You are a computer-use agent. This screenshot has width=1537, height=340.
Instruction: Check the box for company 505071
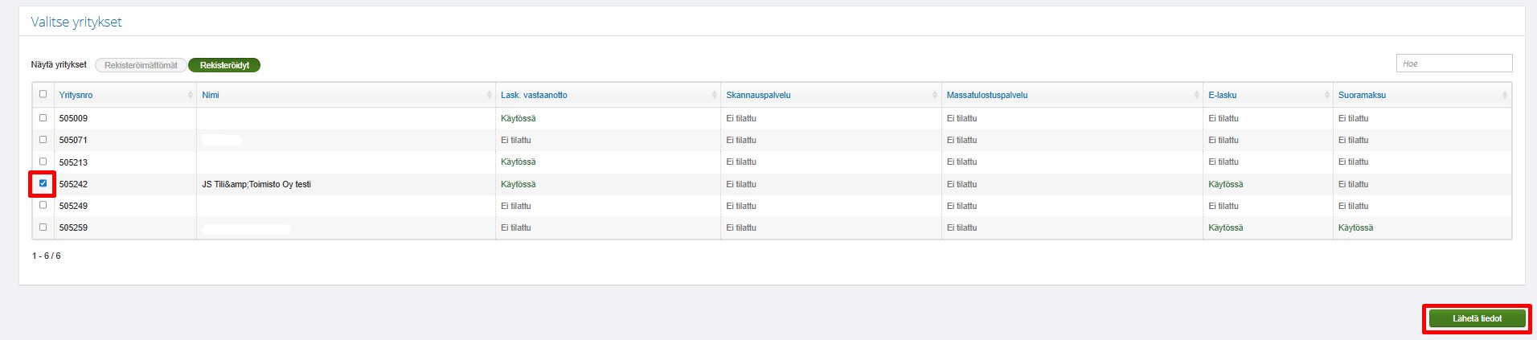point(43,139)
